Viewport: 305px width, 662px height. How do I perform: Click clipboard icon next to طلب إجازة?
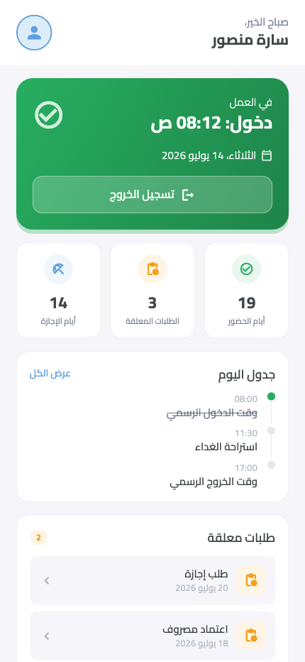click(251, 580)
